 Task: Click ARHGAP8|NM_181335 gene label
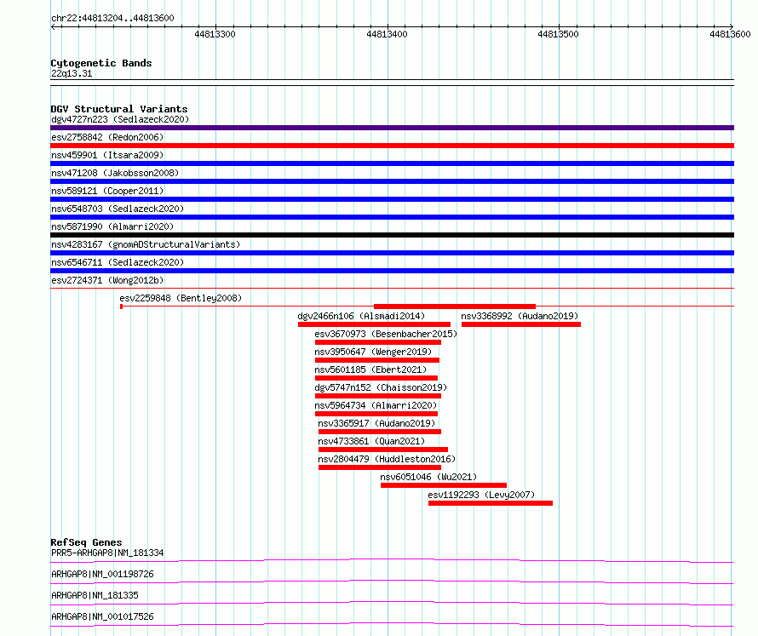tap(95, 595)
